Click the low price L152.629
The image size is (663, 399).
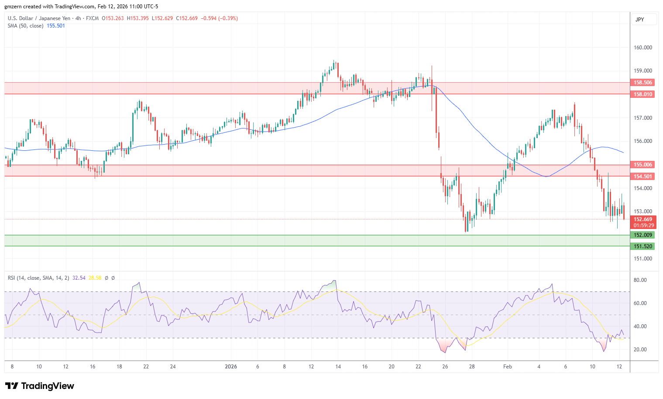pyautogui.click(x=162, y=18)
